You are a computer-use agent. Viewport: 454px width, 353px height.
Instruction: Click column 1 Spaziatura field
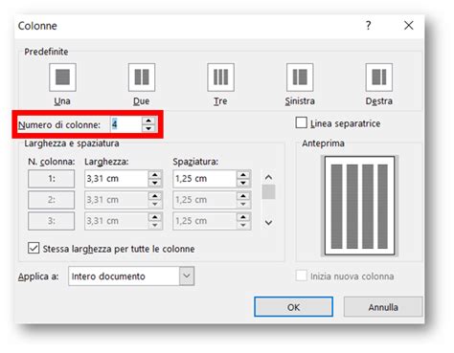205,179
